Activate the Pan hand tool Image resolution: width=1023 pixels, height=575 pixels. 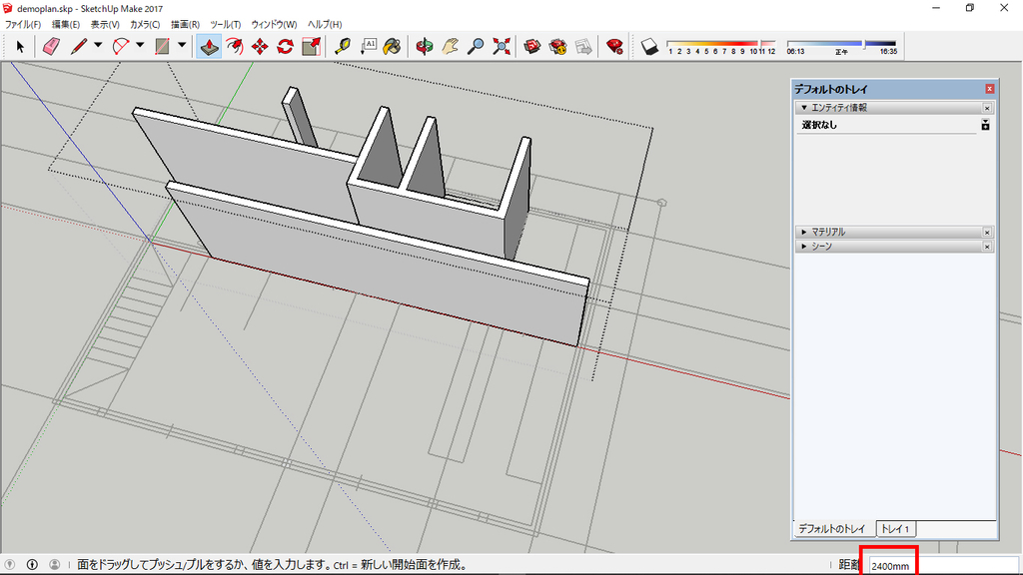[x=451, y=46]
